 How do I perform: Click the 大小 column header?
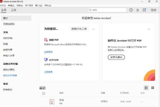[x=142, y=93]
